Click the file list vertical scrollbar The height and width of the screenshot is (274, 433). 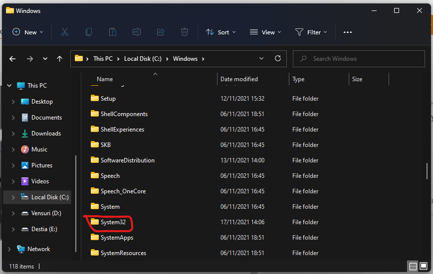[427, 171]
